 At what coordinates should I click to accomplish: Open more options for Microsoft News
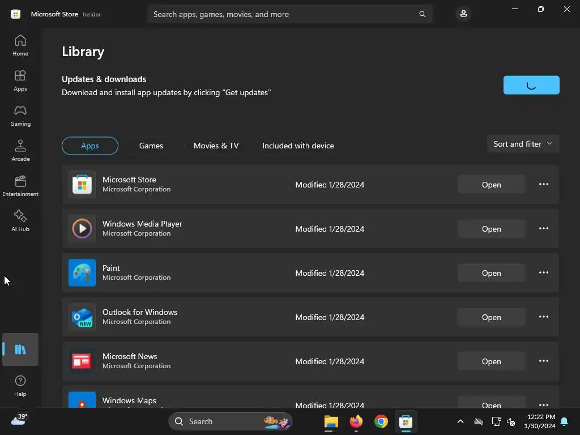click(543, 361)
